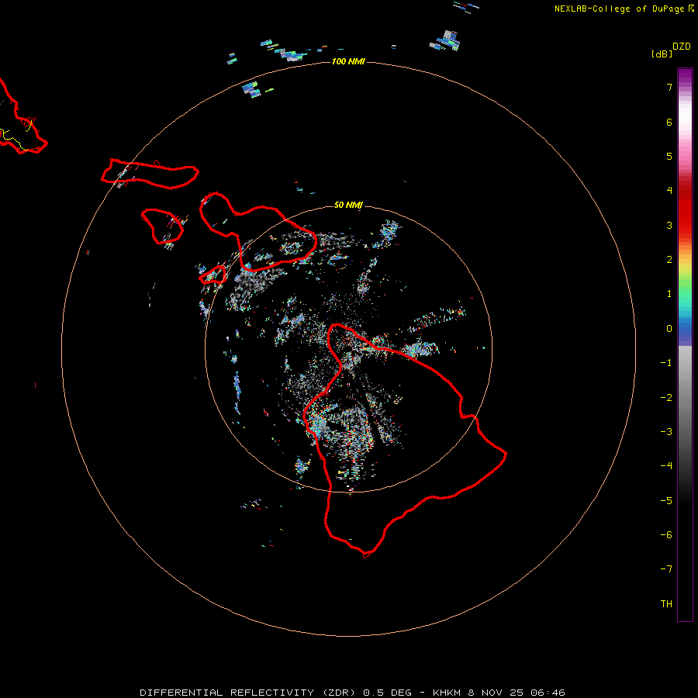The width and height of the screenshot is (698, 698).
Task: Click the -3 value on color scale
Action: 666,432
